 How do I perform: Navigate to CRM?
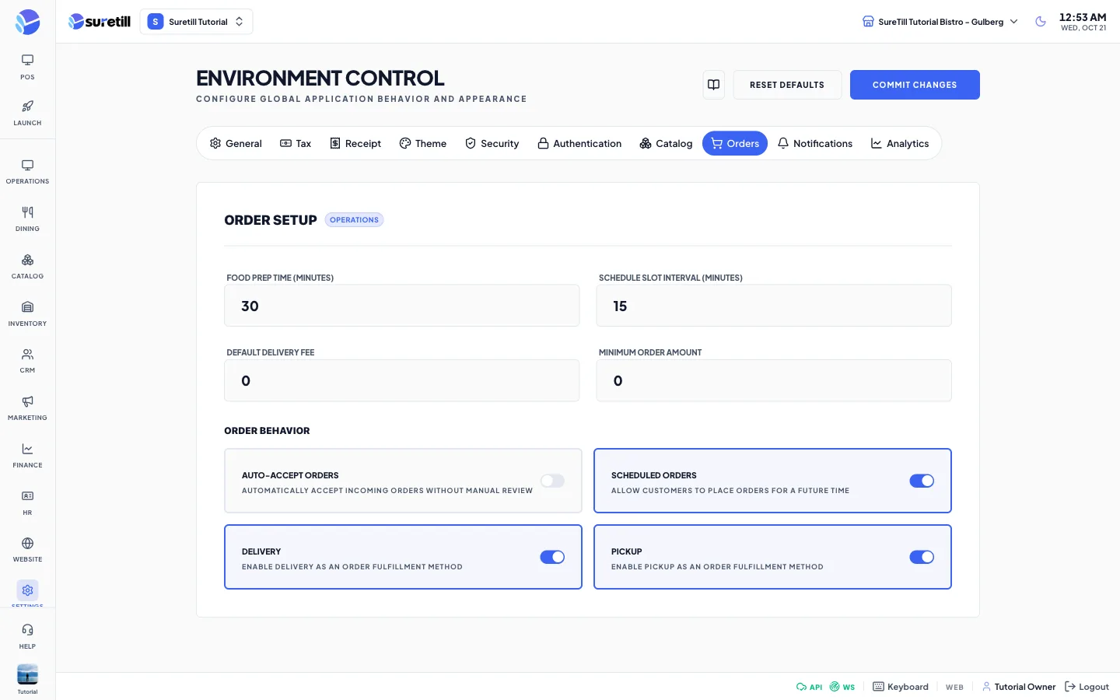pos(27,361)
